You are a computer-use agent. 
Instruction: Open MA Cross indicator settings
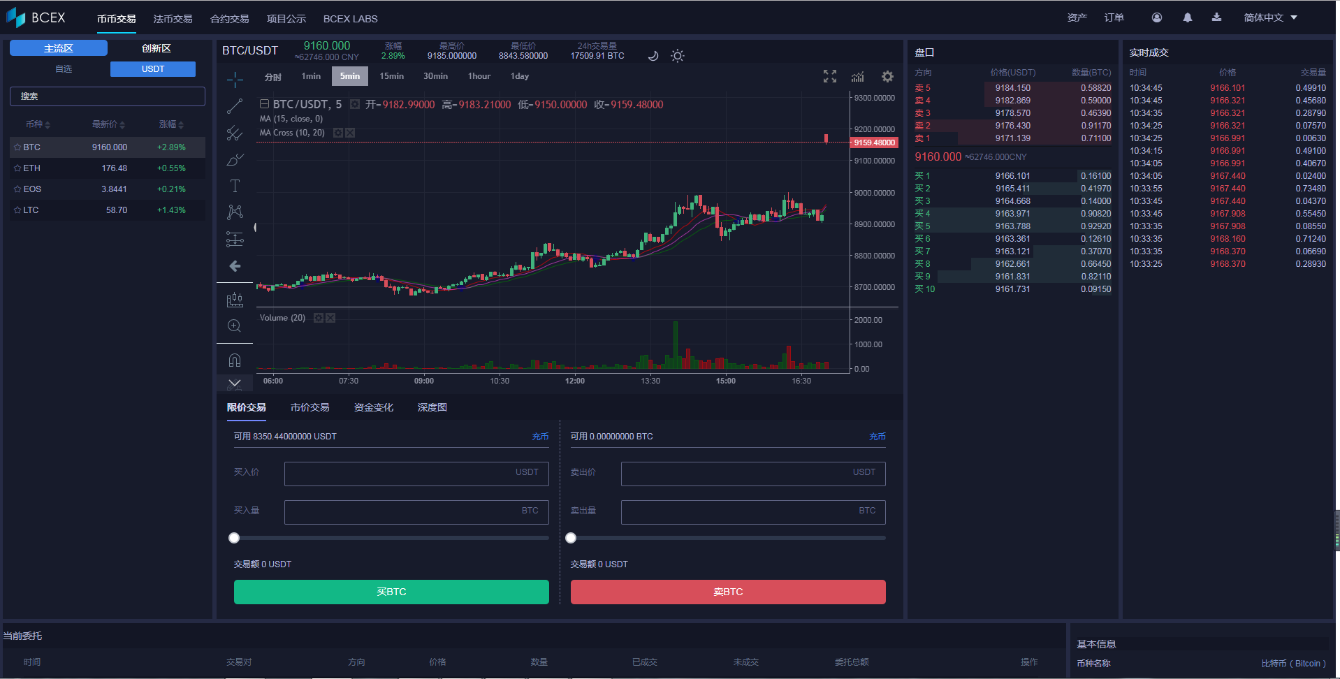[x=338, y=133]
